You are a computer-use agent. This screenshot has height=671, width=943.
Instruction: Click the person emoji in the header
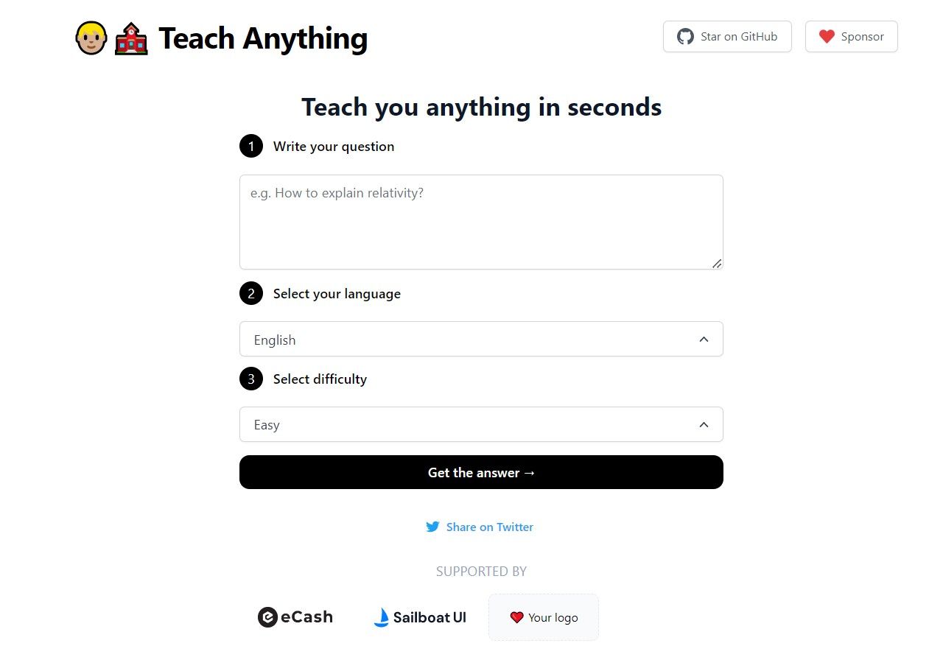[x=90, y=38]
